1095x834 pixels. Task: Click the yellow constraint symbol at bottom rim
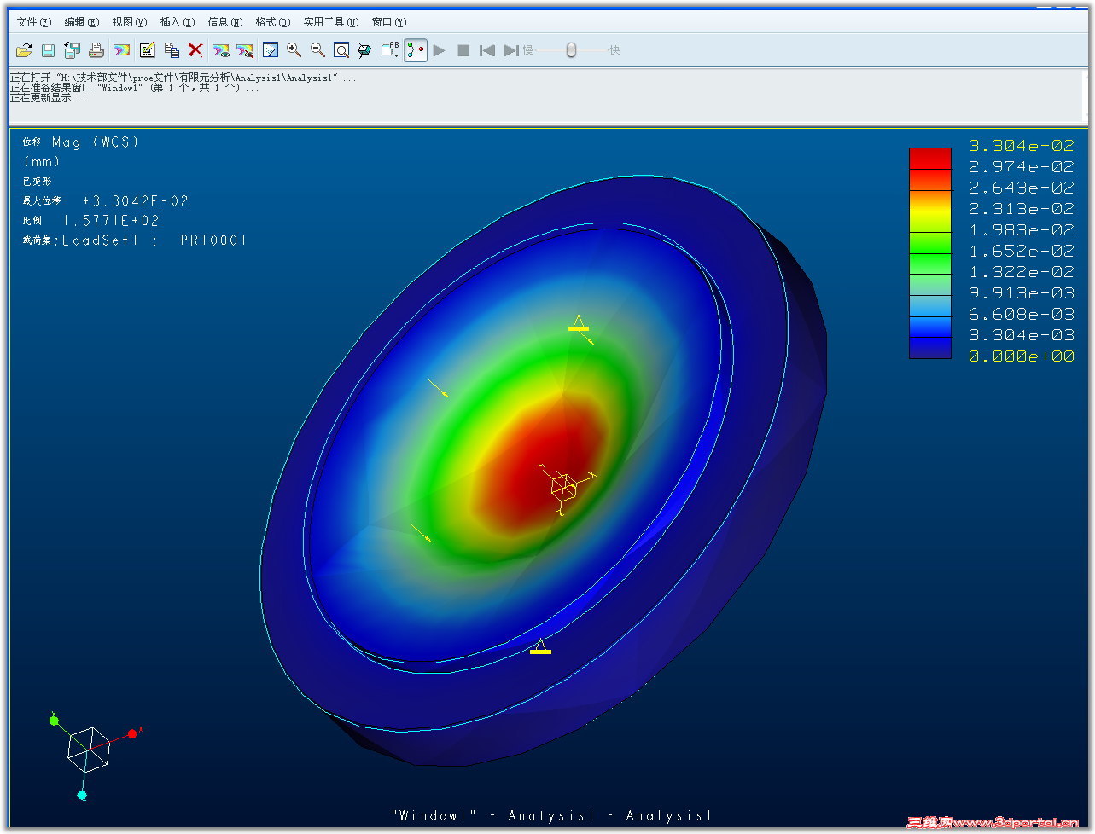coord(540,646)
